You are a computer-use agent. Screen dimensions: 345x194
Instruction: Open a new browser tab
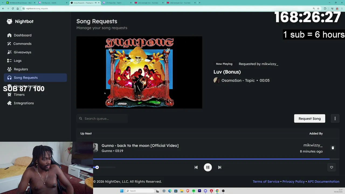click(x=199, y=3)
